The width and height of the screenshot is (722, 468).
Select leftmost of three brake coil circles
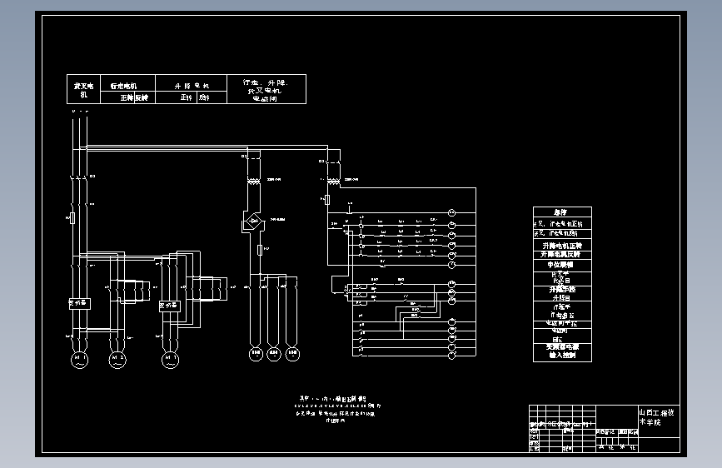point(256,354)
